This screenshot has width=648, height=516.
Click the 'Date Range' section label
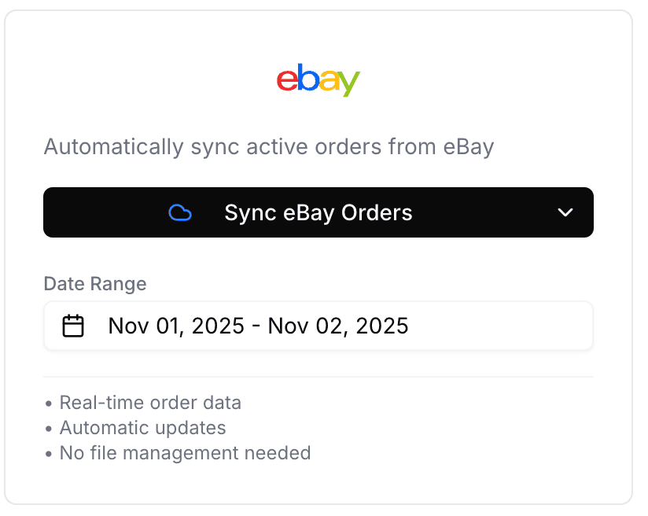pos(95,284)
